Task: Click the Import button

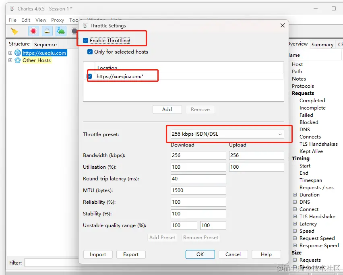Action: coord(98,254)
